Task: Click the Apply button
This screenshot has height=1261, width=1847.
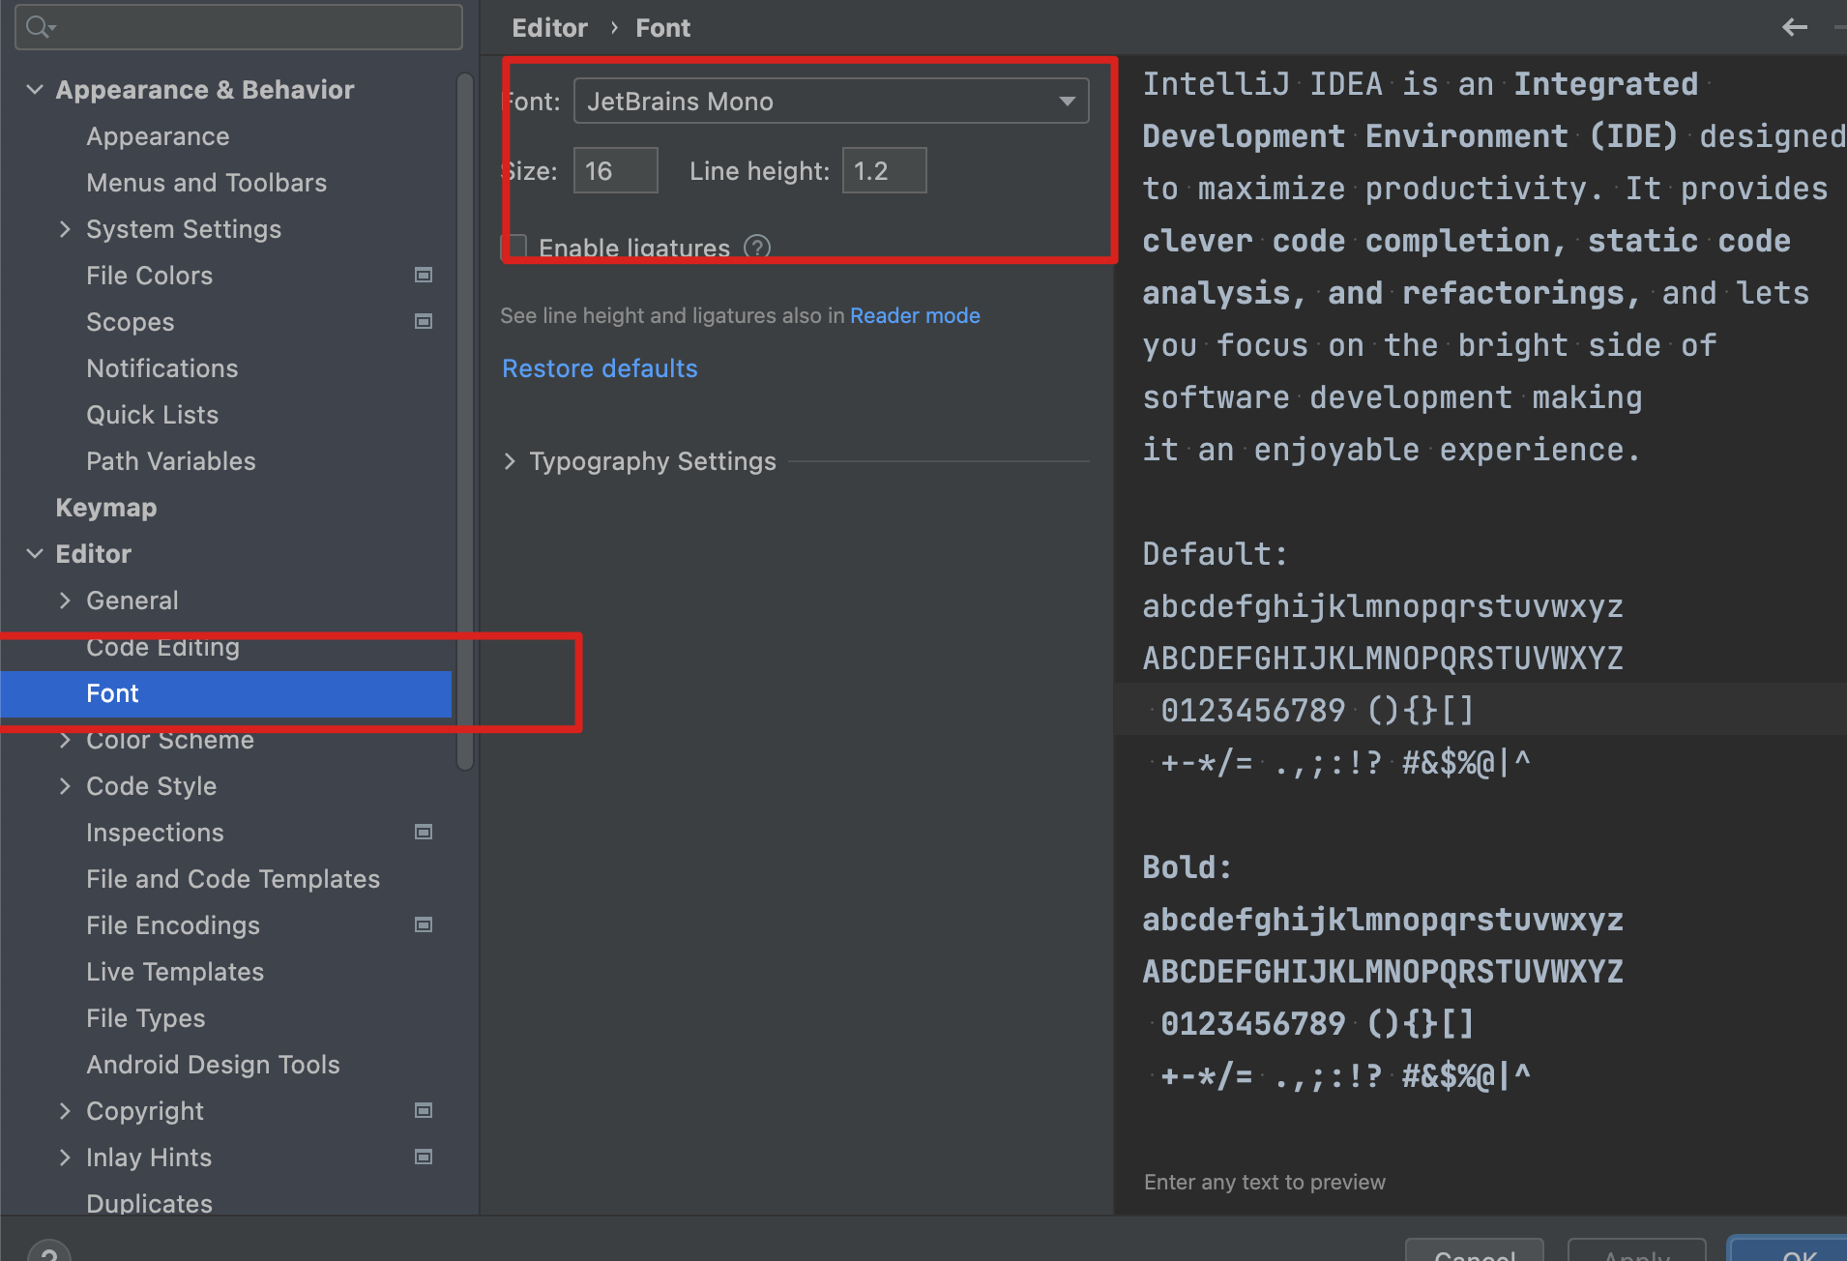Action: pos(1636,1251)
